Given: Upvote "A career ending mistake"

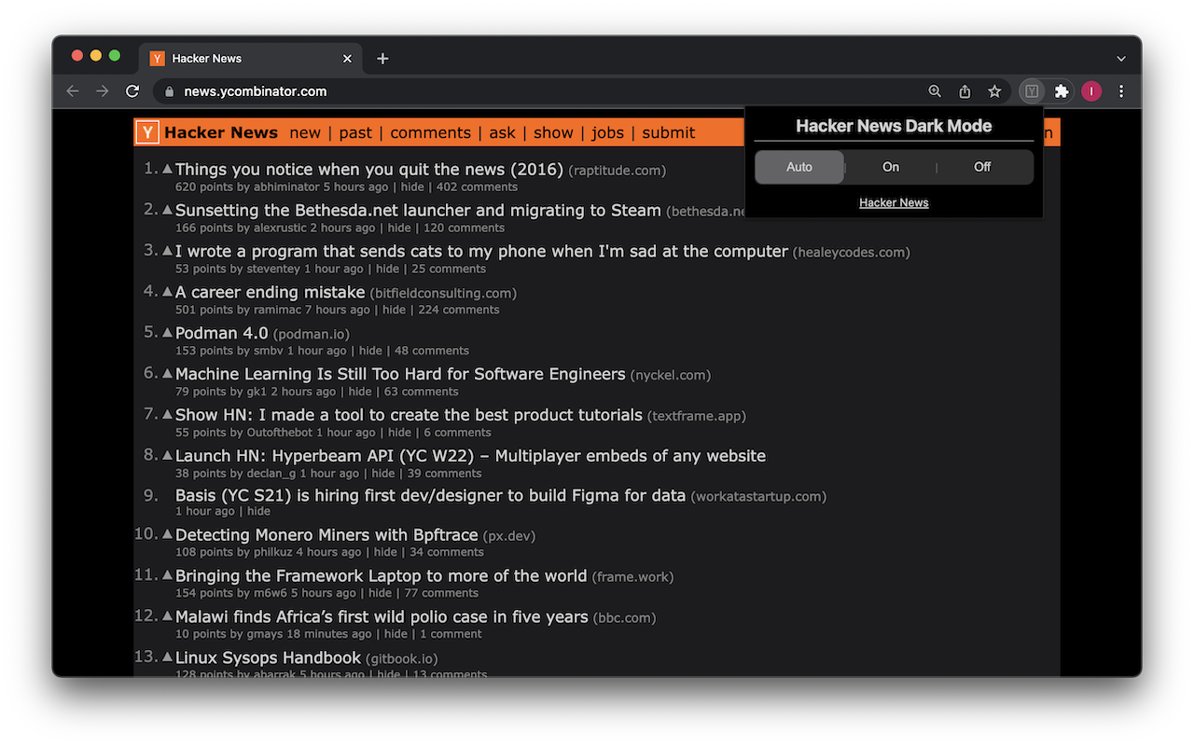Looking at the screenshot, I should point(168,292).
